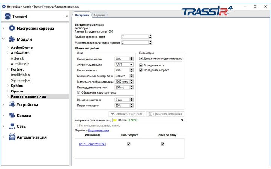The height and width of the screenshot is (169, 271).
Task: Click Порог уверенности stepper arrows
Action: coord(131,59)
